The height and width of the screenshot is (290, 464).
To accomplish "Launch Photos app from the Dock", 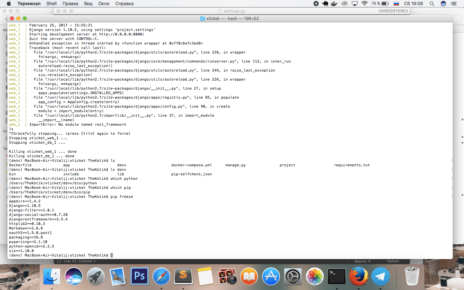I will coord(315,276).
